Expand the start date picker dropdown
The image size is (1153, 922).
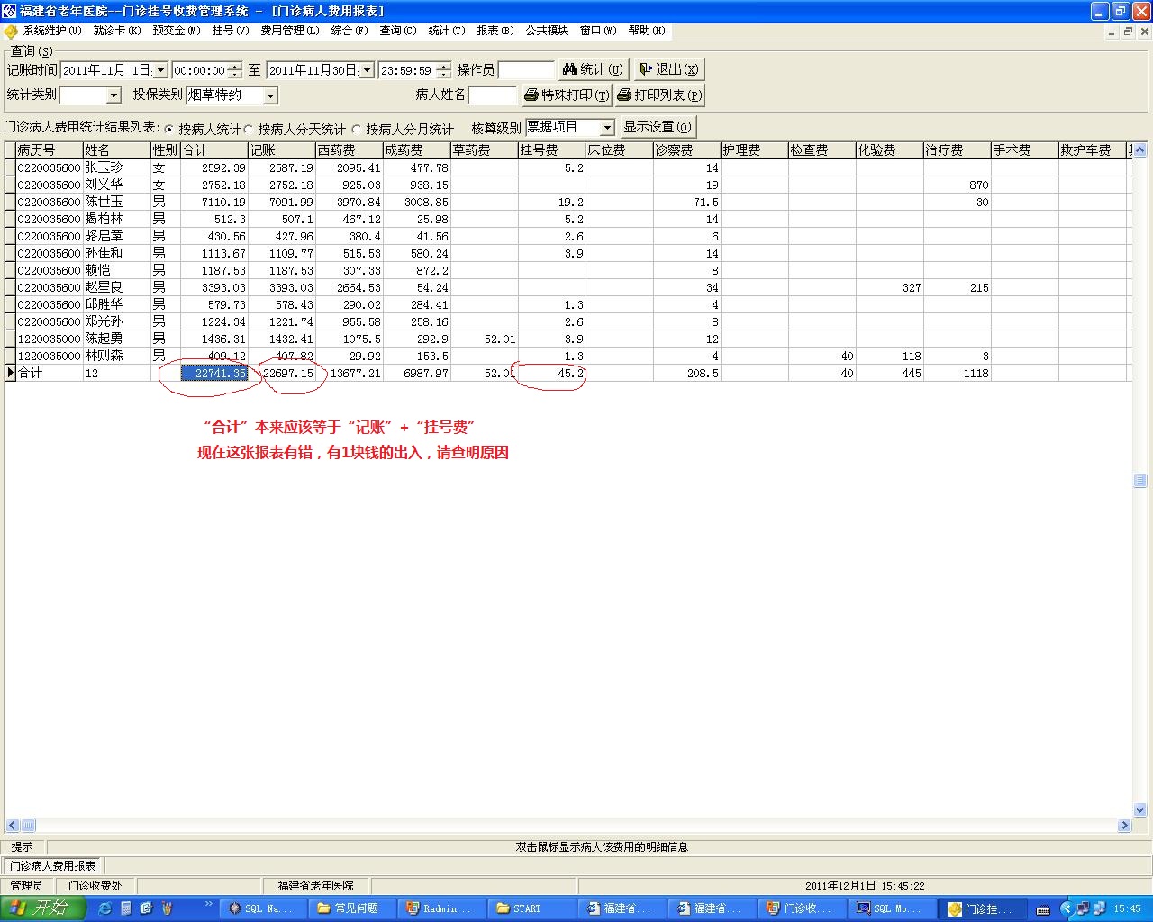point(160,70)
